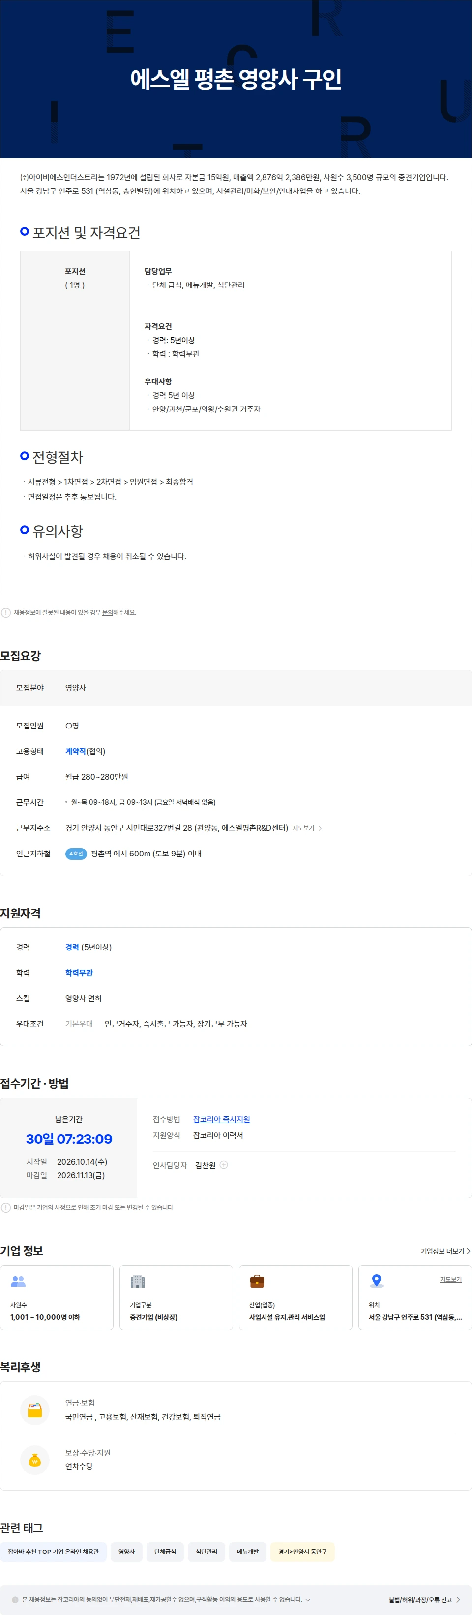
Task: Click the 월급 280~280만원 salary text
Action: pyautogui.click(x=96, y=776)
